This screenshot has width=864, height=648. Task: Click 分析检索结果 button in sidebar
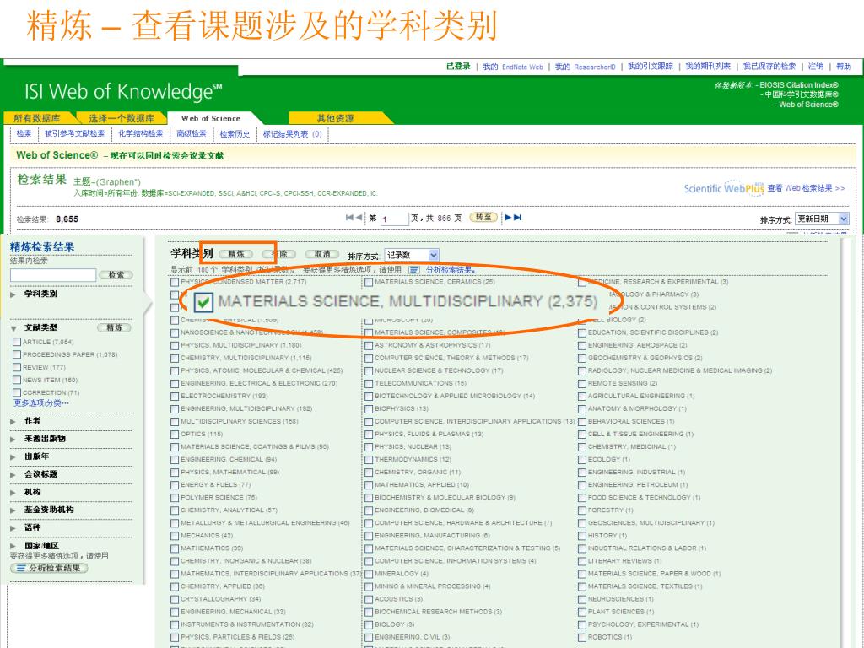49,568
